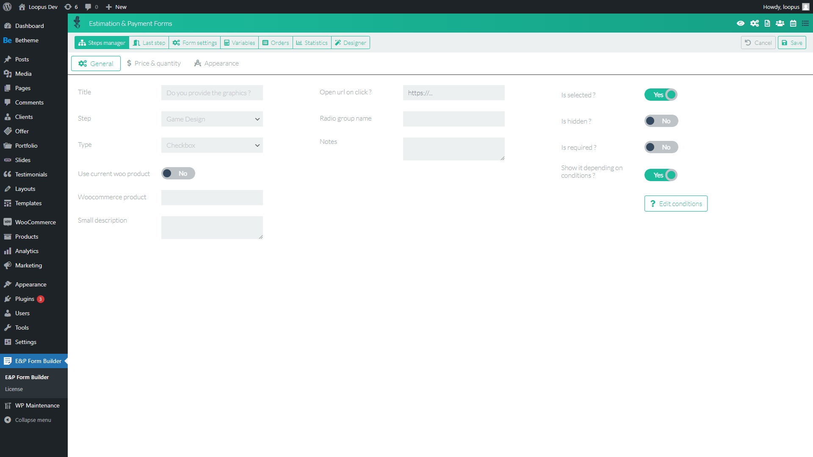Enable the Is hidden toggle
This screenshot has width=813, height=457.
pyautogui.click(x=661, y=121)
